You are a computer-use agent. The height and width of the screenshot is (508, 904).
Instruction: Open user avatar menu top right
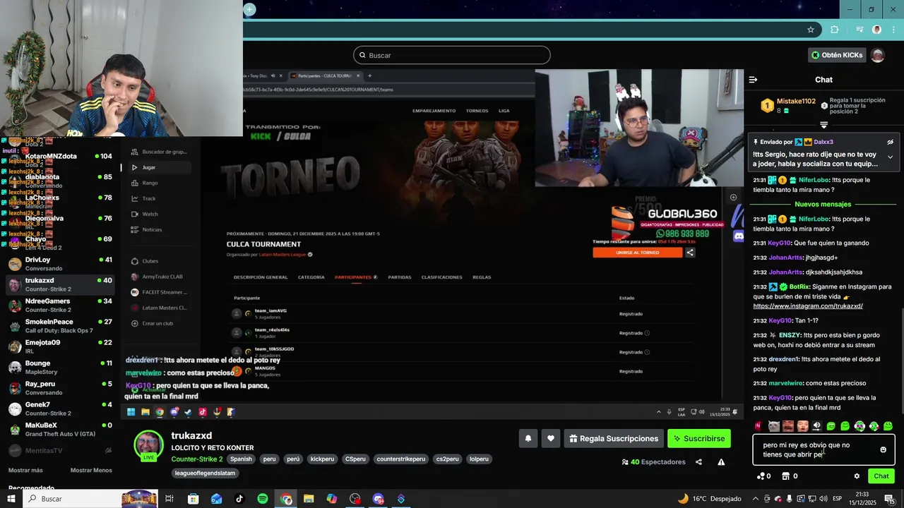point(878,55)
